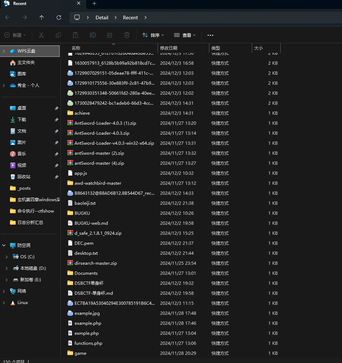This screenshot has height=363, width=342.
Task: Click the rename icon in toolbar
Action: [x=93, y=35]
